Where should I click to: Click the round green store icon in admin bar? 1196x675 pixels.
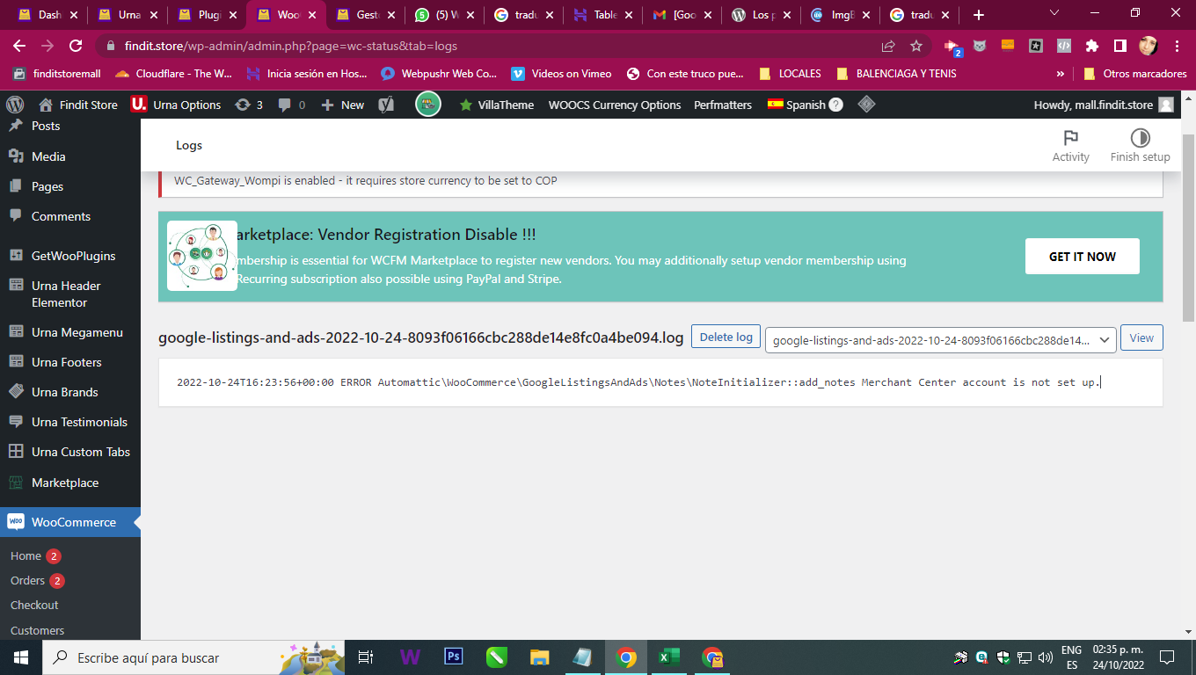[x=428, y=105]
